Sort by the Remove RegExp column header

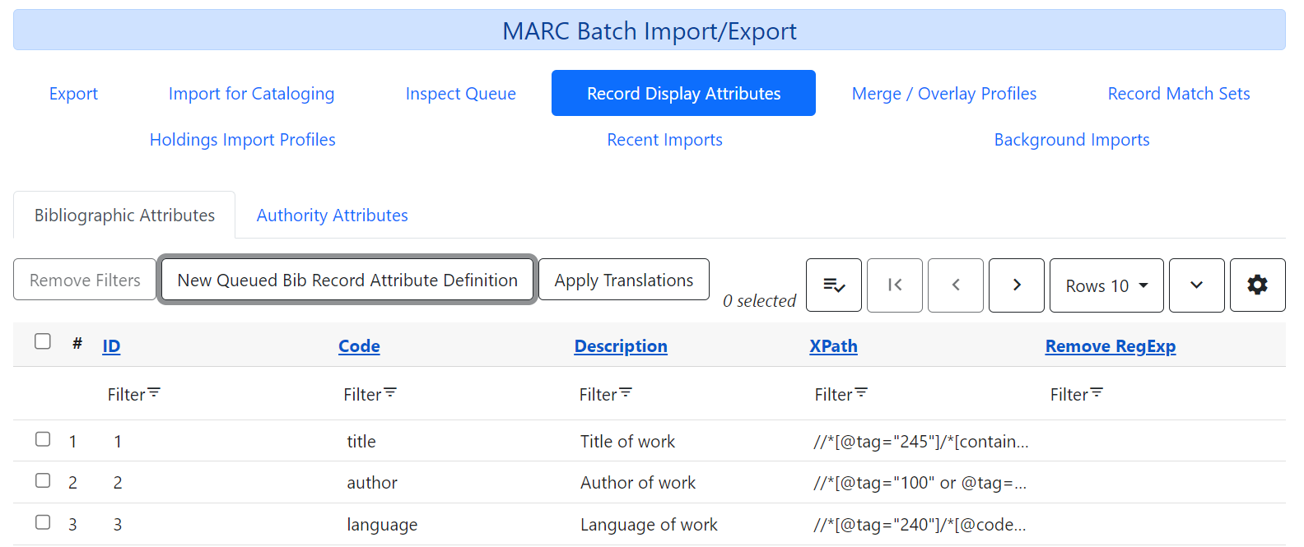(1110, 346)
